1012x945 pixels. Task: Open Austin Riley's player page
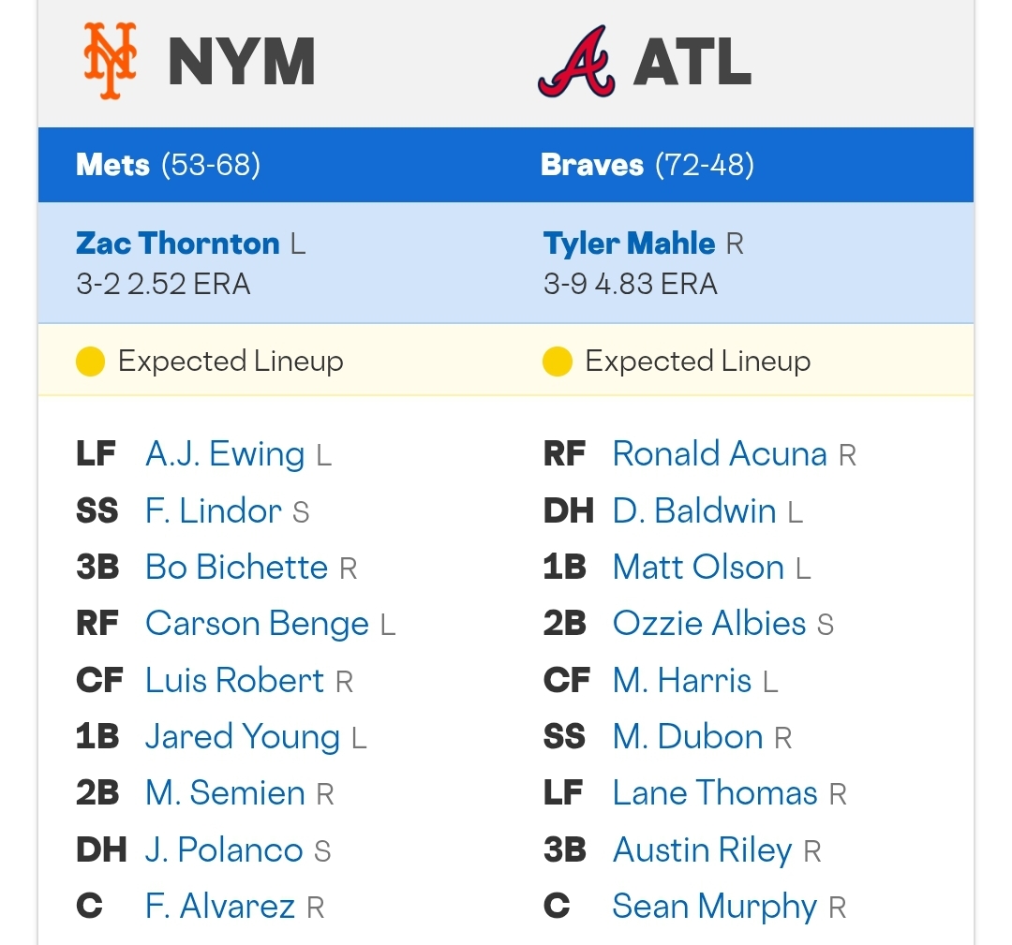coord(702,850)
